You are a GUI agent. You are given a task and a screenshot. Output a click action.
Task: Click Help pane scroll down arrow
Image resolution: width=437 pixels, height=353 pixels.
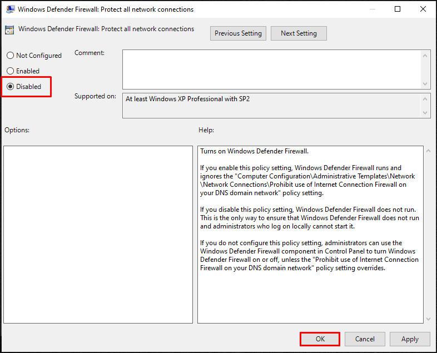428,319
